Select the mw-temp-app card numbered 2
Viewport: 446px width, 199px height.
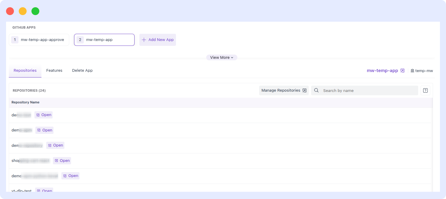pos(104,39)
